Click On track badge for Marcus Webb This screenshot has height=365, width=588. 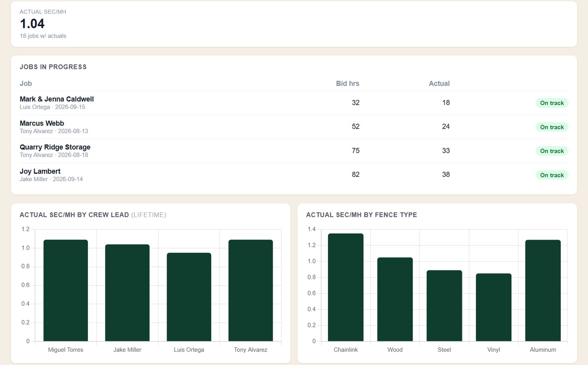[552, 127]
